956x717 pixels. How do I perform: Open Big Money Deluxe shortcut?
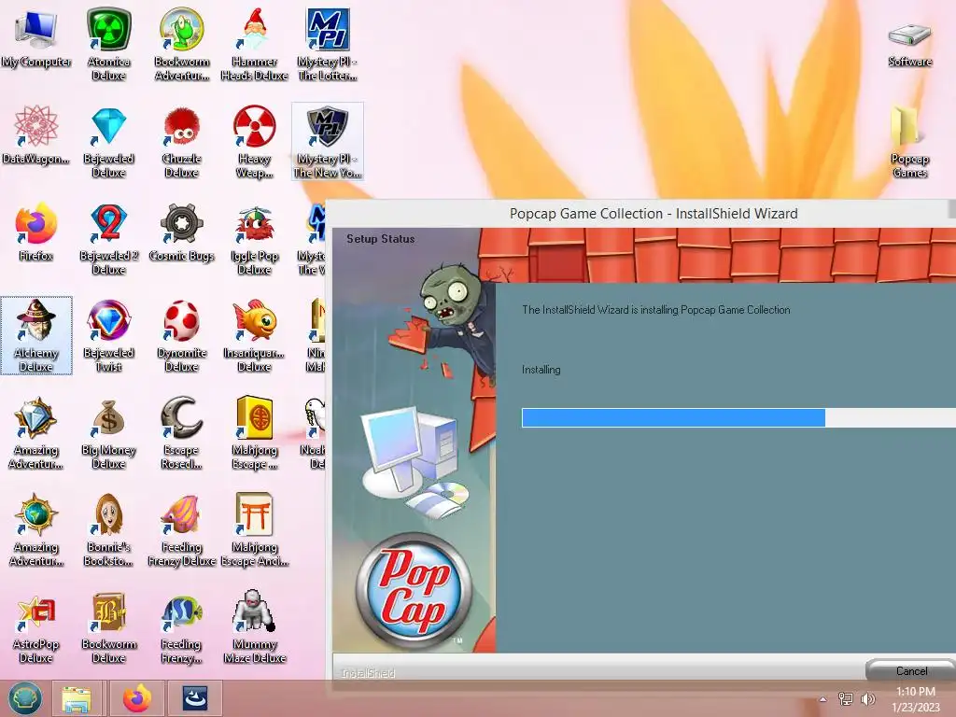[x=108, y=433]
